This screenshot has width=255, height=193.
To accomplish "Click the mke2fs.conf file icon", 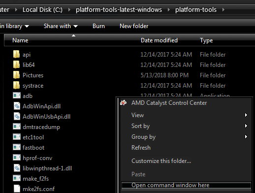I will coord(17,189).
